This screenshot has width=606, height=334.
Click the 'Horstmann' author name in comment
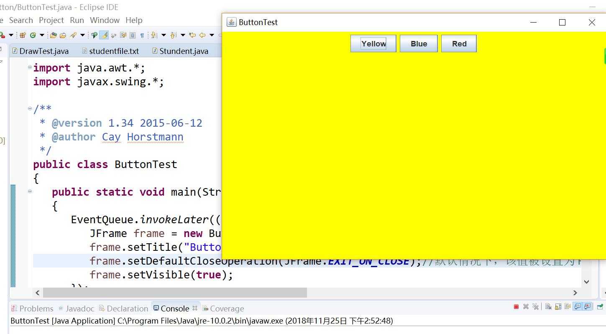pyautogui.click(x=155, y=137)
